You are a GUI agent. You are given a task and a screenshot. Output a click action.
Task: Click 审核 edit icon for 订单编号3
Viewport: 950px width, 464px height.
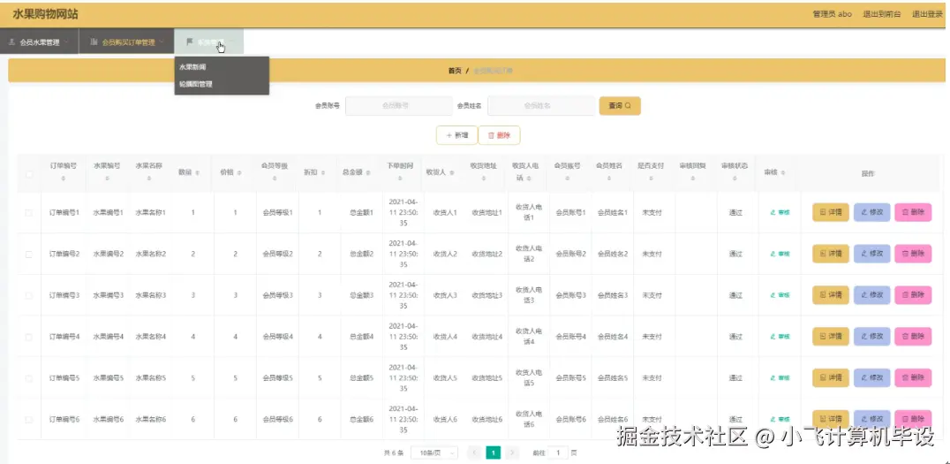point(780,295)
